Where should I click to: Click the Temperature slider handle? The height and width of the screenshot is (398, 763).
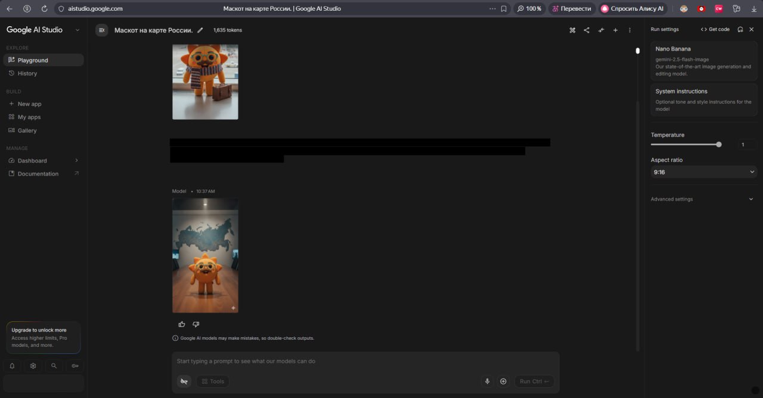coord(719,145)
